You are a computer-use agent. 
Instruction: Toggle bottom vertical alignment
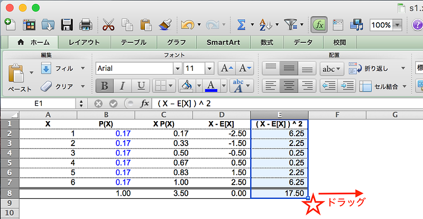pyautogui.click(x=307, y=68)
